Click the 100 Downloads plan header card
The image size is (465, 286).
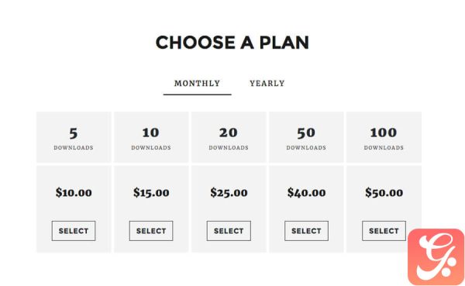tap(384, 137)
